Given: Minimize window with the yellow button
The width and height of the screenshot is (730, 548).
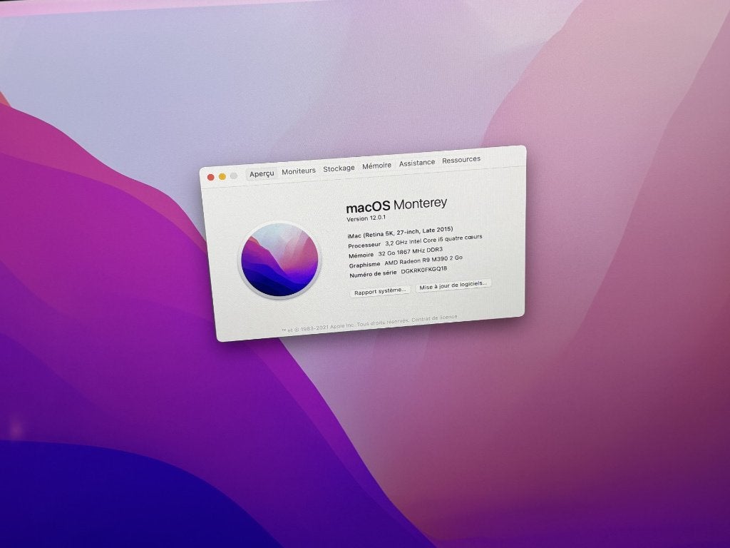Looking at the screenshot, I should coord(222,177).
